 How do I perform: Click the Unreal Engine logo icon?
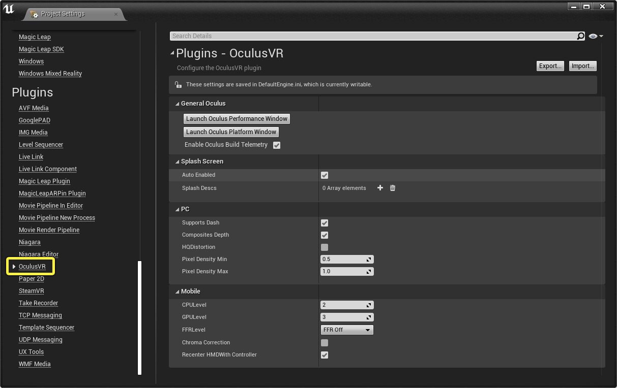(9, 9)
